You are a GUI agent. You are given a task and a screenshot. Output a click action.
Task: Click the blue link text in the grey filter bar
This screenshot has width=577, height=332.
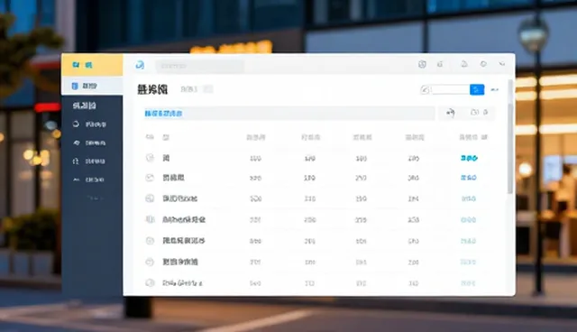163,114
